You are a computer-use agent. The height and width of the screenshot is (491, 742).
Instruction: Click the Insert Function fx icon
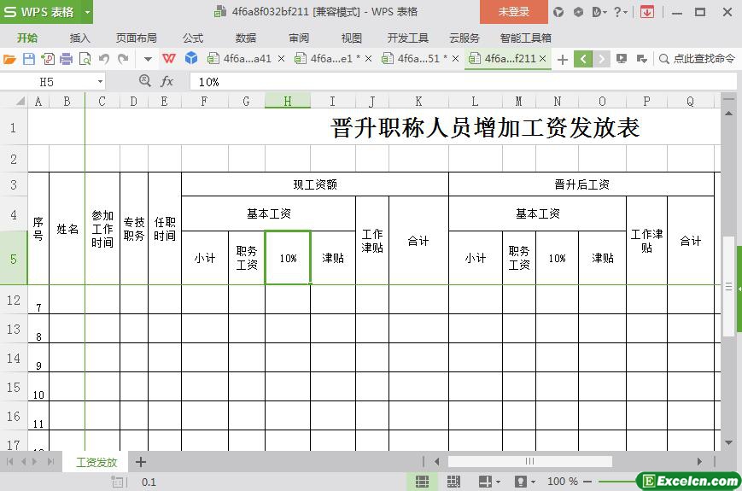[x=167, y=81]
